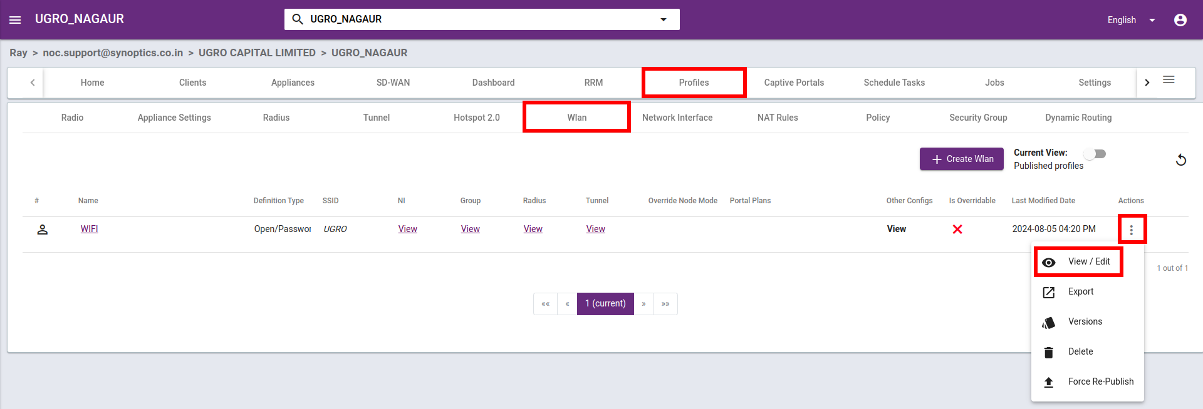
Task: Choose Delete from the actions menu
Action: tap(1088, 351)
